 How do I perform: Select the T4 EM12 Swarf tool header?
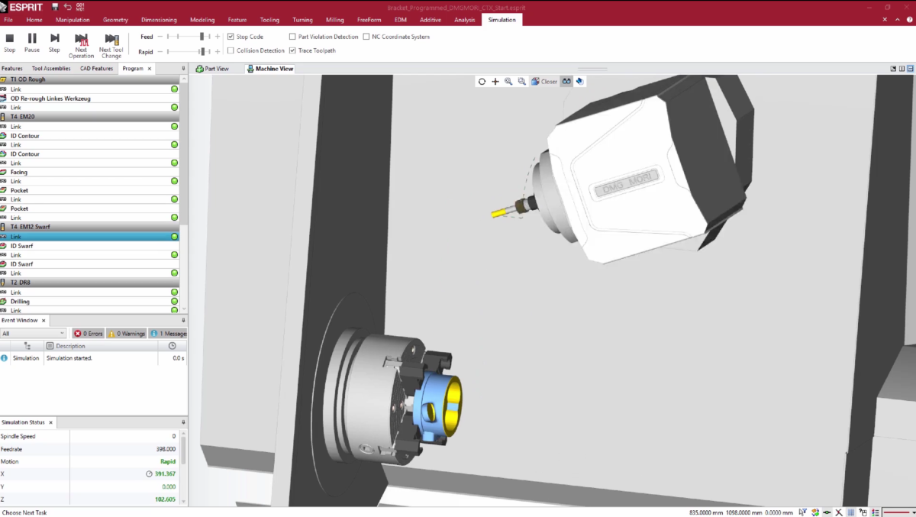pyautogui.click(x=89, y=227)
